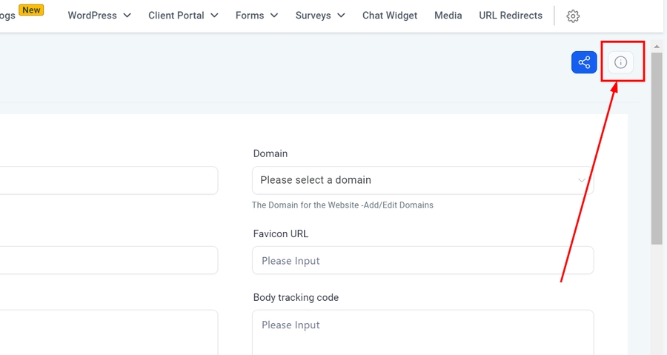Go to the Chat Widget tab
The width and height of the screenshot is (667, 355).
[390, 16]
